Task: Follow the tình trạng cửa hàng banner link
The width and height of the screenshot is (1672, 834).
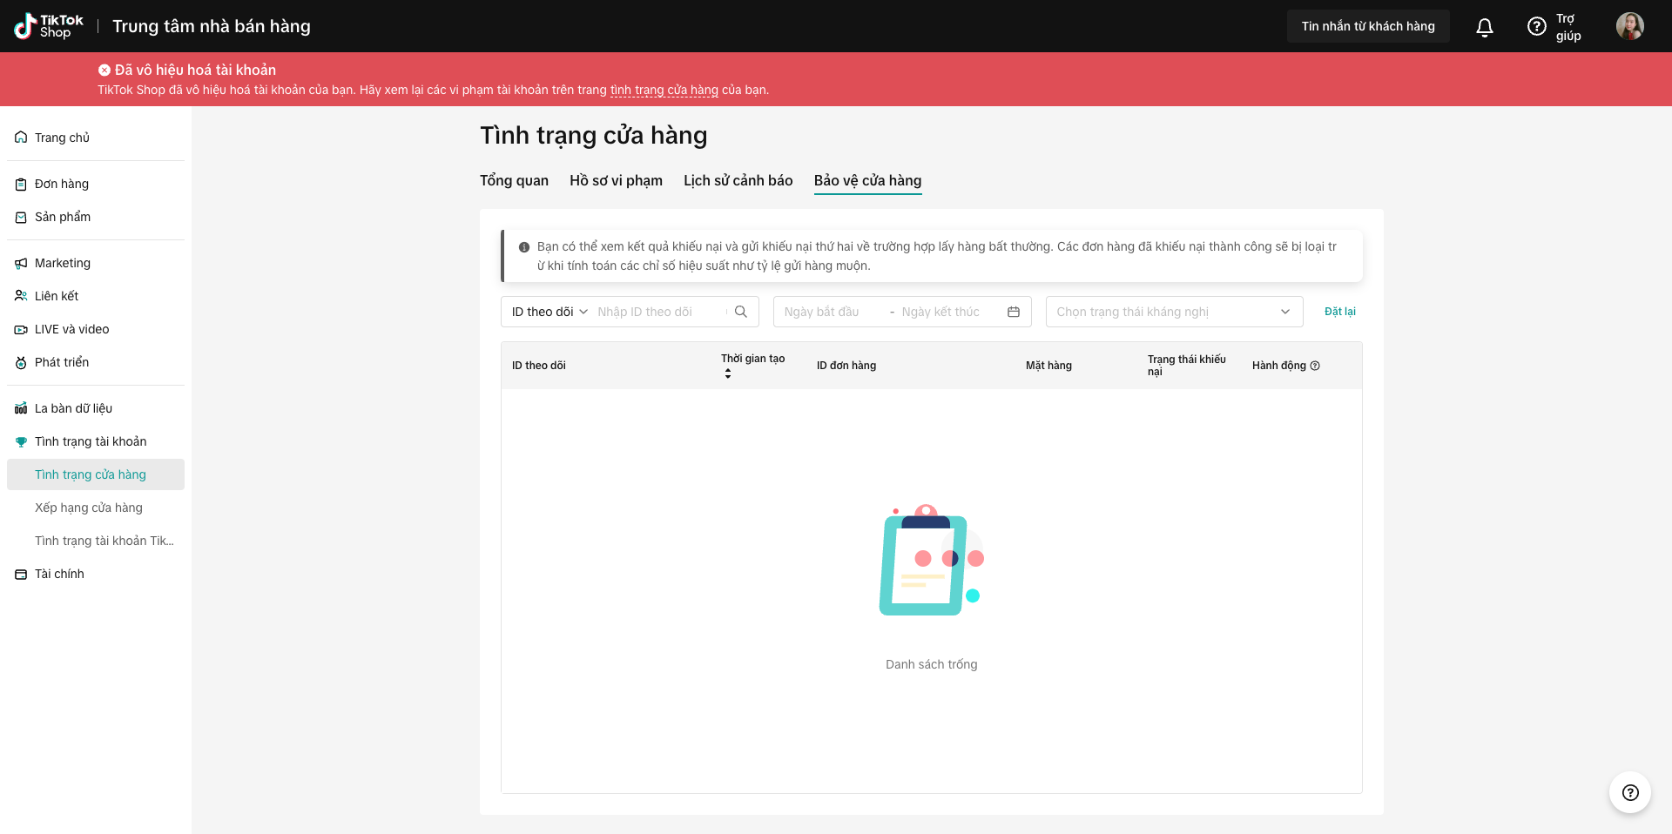Action: point(664,90)
